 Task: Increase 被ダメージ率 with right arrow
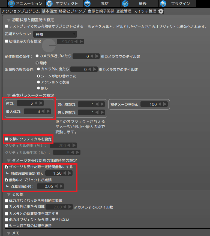pyautogui.click(x=165, y=104)
